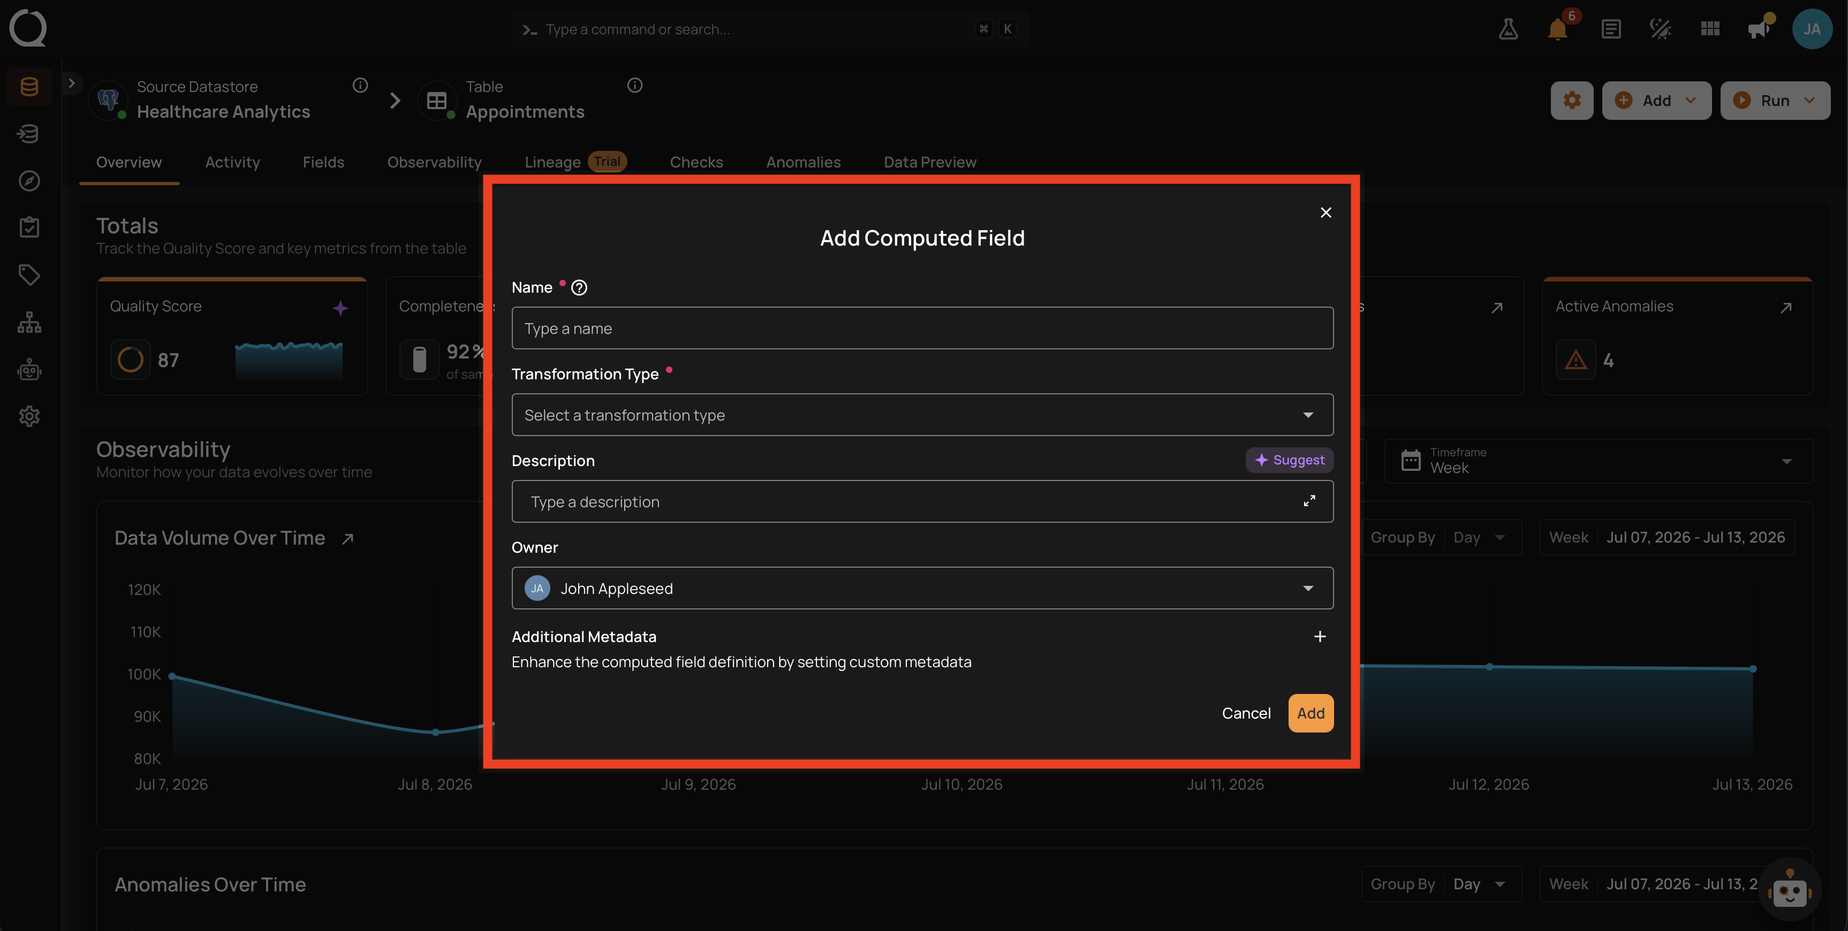
Task: Open the settings gear sidebar icon
Action: coord(29,416)
